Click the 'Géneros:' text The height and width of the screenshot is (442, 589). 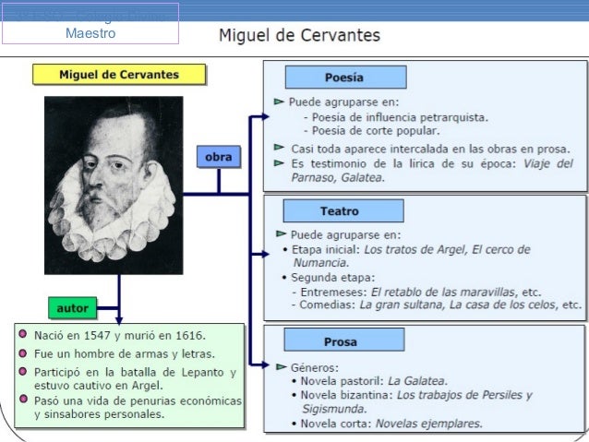315,367
